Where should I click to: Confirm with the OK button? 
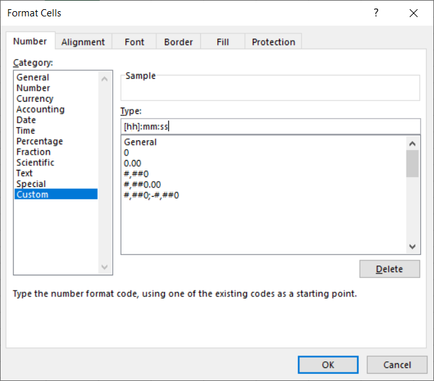(x=328, y=365)
